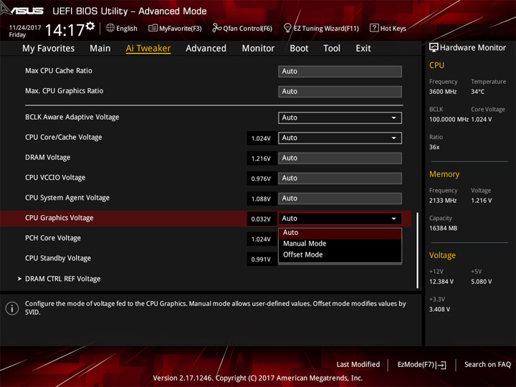The image size is (516, 387).
Task: Go to the Advanced tab
Action: pos(206,49)
